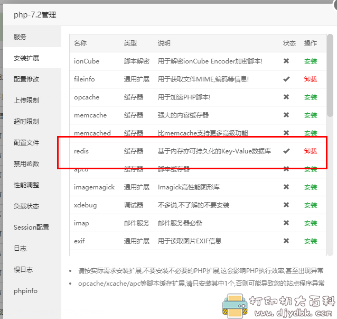337x319 pixels.
Task: Click the redis Key-Value description text
Action: (x=214, y=151)
